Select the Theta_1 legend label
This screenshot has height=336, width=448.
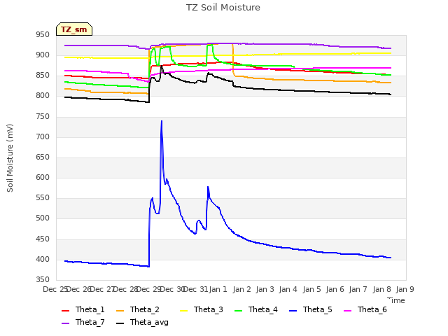(x=90, y=309)
